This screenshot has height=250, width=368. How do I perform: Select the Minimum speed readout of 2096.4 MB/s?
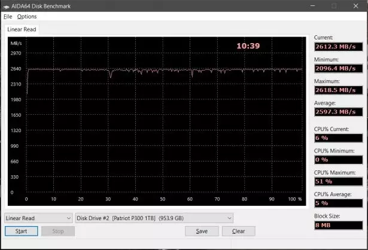[338, 68]
